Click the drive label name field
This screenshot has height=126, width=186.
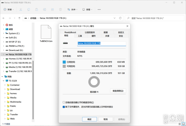tap(102, 43)
